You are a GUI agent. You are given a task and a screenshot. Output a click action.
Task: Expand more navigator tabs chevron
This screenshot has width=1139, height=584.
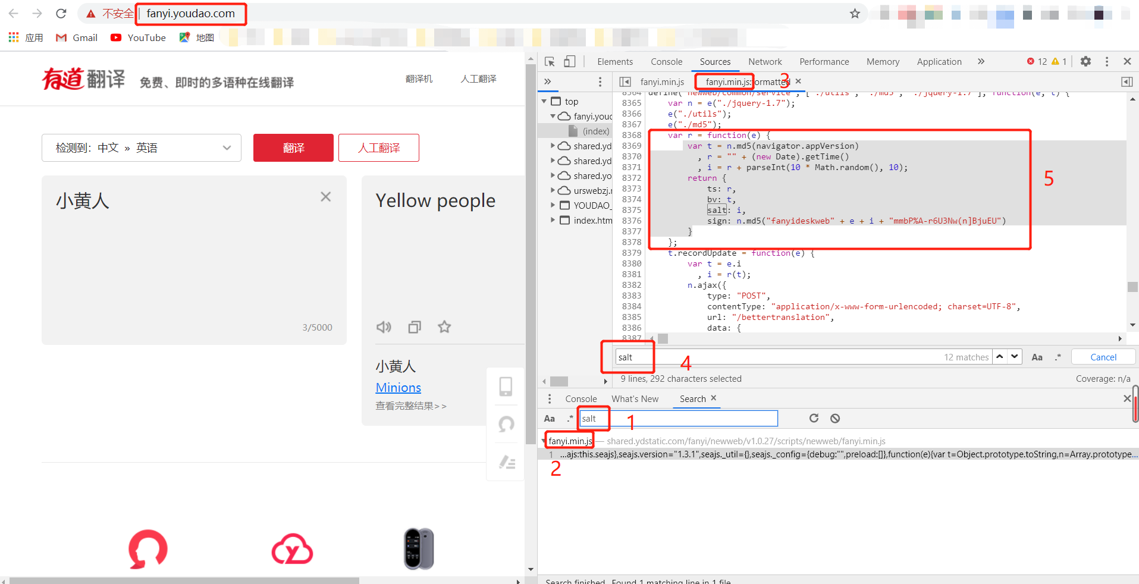coord(548,81)
